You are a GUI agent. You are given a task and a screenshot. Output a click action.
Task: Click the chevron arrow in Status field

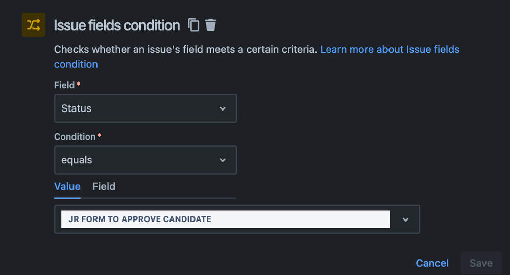click(223, 108)
